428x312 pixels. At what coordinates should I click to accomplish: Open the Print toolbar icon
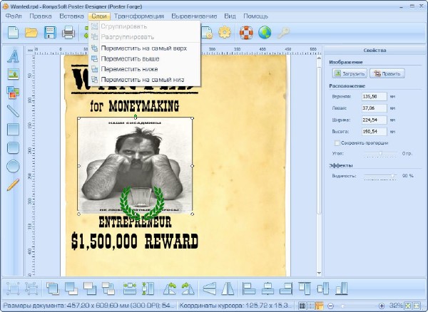point(68,32)
